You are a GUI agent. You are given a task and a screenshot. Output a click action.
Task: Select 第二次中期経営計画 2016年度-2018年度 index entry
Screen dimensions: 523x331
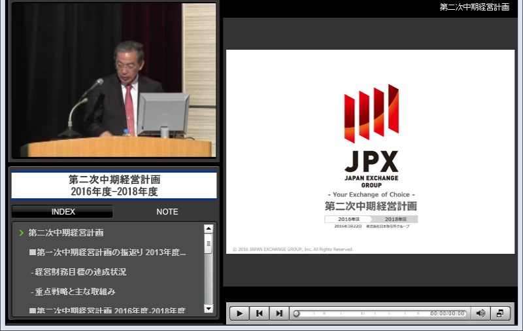[x=107, y=310]
